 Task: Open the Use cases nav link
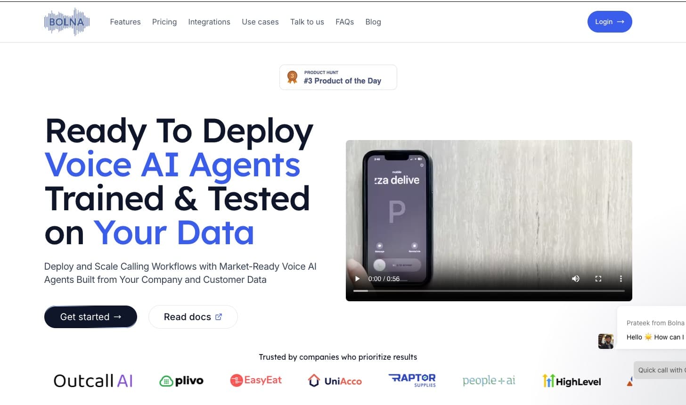pos(260,22)
